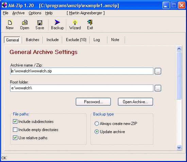Open the Options menu
Viewport: 187px width, 162px height.
(35, 13)
